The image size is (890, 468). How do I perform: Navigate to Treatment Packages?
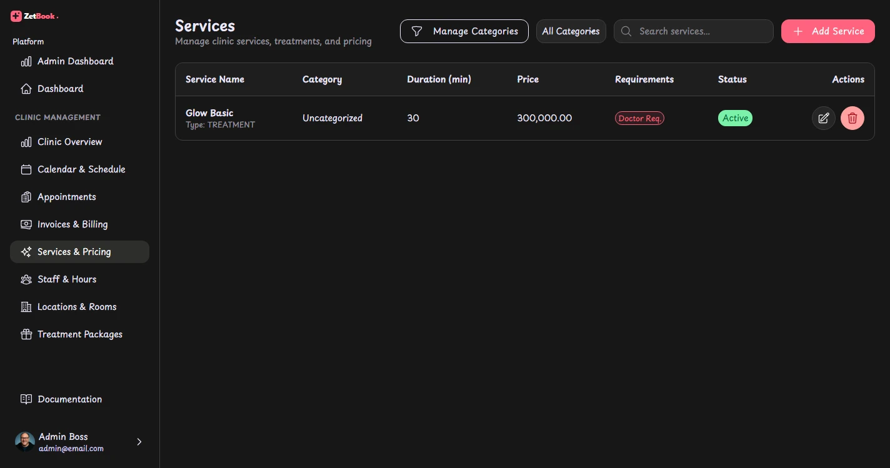79,334
